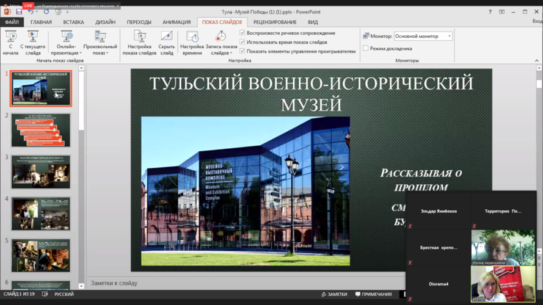Select slide 4 thumbnail

41,213
